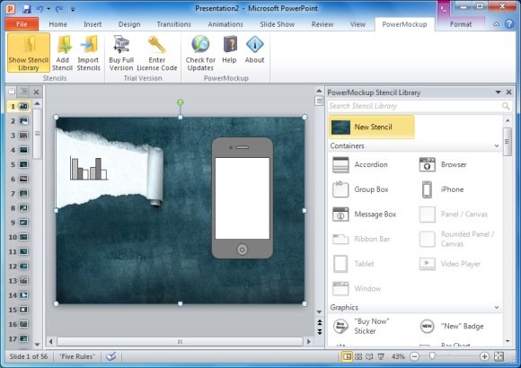Click the zoom in plus button
Screen dimensions: 521x368
click(484, 356)
